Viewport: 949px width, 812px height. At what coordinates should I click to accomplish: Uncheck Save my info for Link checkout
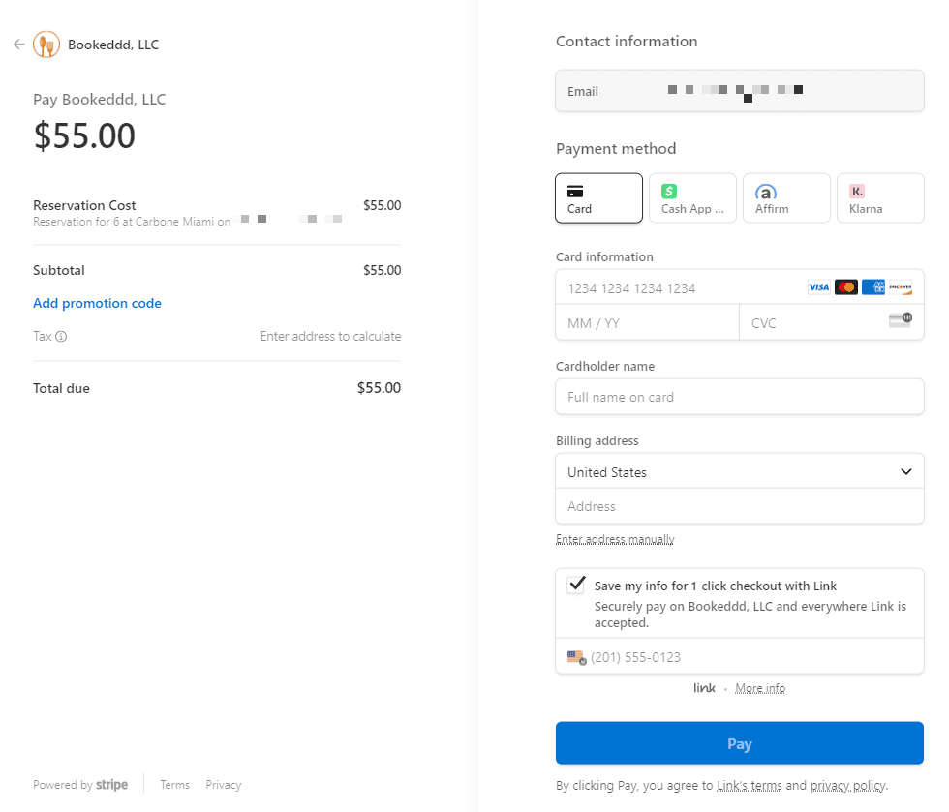[576, 585]
